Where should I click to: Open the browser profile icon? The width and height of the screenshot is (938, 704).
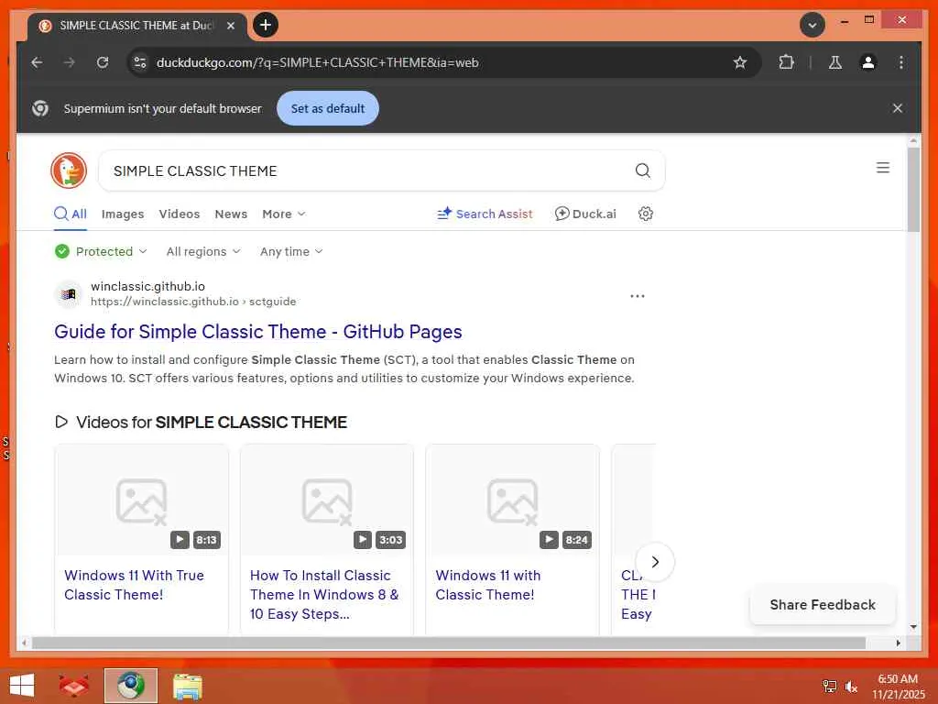[868, 62]
